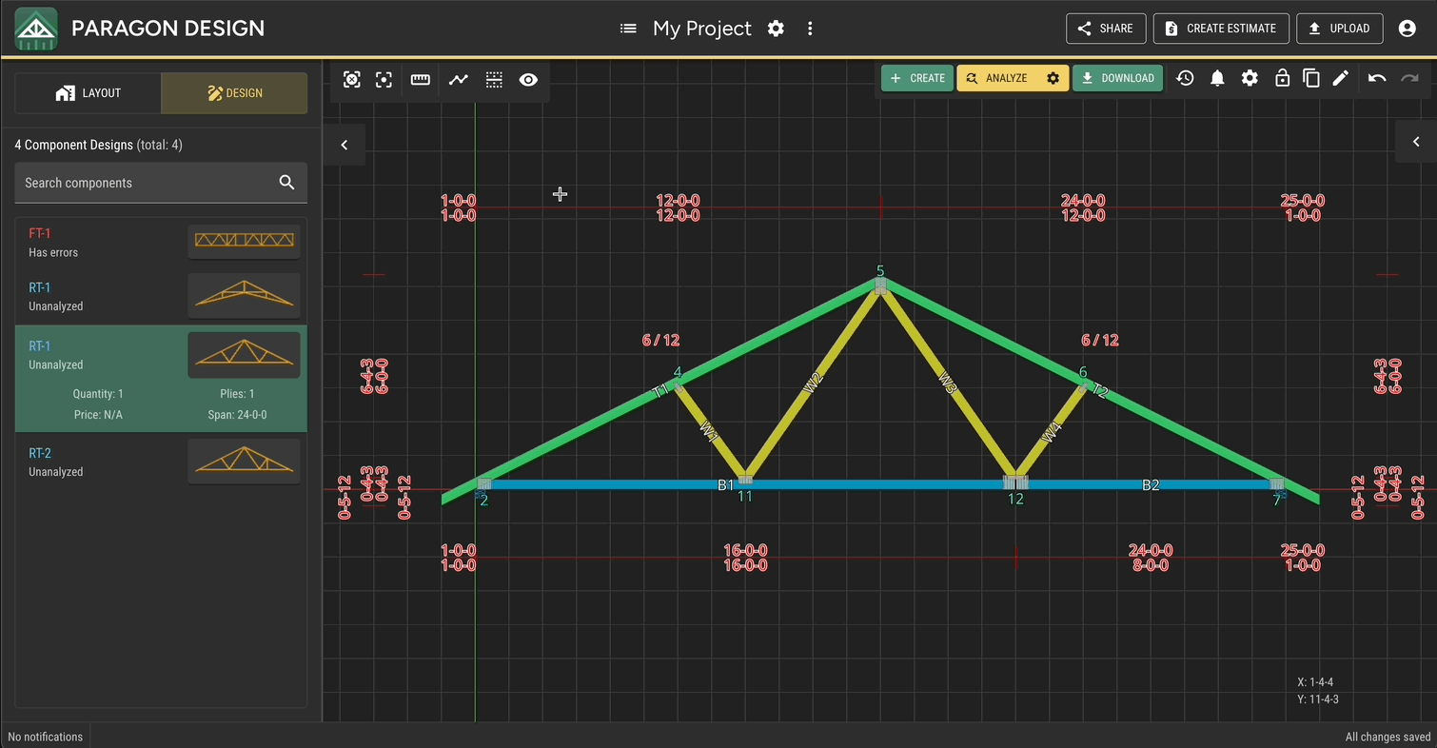Select the Design tab
Viewport: 1437px width, 748px height.
tap(234, 93)
